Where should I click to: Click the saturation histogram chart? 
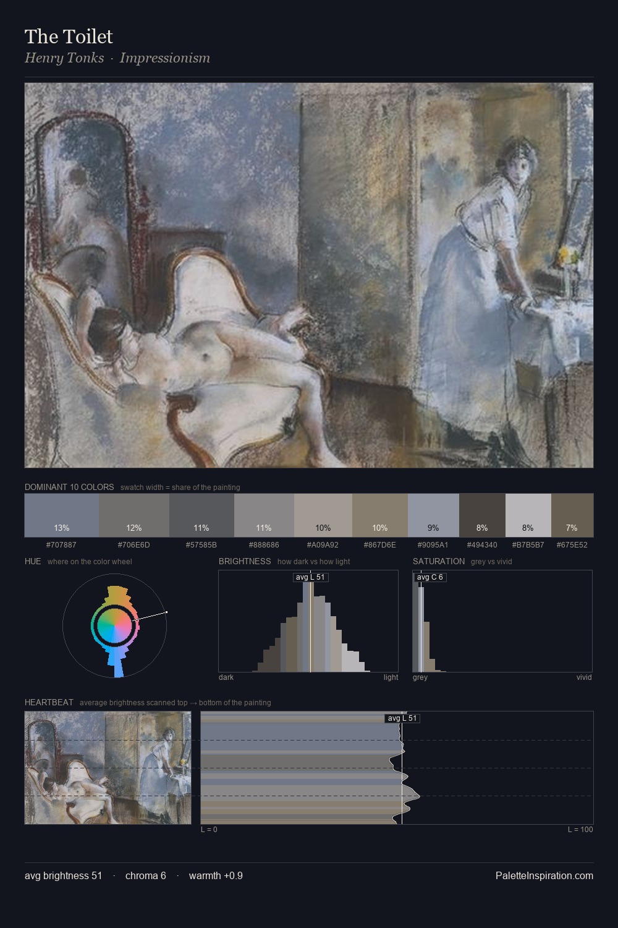[x=502, y=621]
